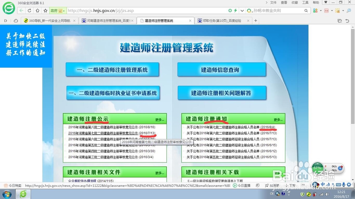Expand the extensions grid dropdown arrow

(x=321, y=11)
